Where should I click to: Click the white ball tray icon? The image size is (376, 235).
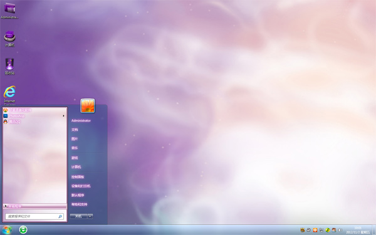308,230
